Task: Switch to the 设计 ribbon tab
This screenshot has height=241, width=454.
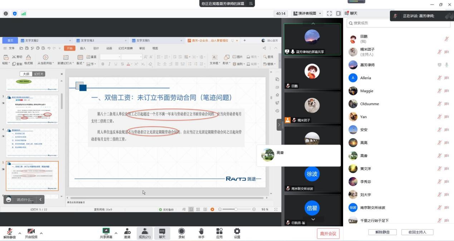Action: (x=96, y=48)
